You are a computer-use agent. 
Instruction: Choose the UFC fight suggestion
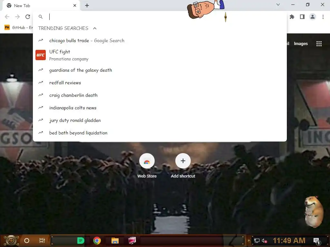pos(160,55)
